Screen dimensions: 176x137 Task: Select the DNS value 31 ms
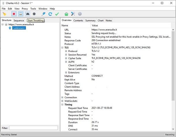[95, 126]
